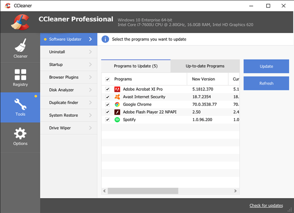Image resolution: width=294 pixels, height=213 pixels.
Task: Deselect Spotify from the update list
Action: tap(107, 119)
